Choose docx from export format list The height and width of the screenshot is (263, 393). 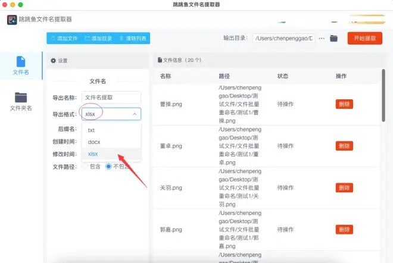pyautogui.click(x=111, y=142)
